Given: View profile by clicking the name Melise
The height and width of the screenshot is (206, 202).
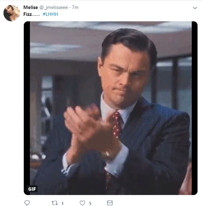Looking at the screenshot, I should (x=31, y=7).
